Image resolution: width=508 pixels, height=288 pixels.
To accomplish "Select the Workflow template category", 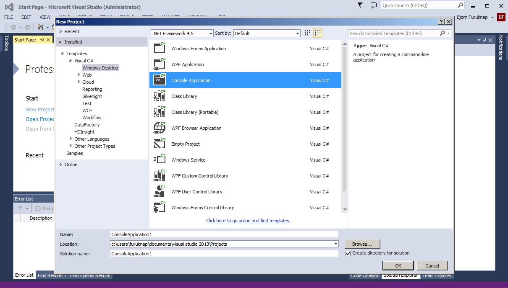I will [x=92, y=118].
